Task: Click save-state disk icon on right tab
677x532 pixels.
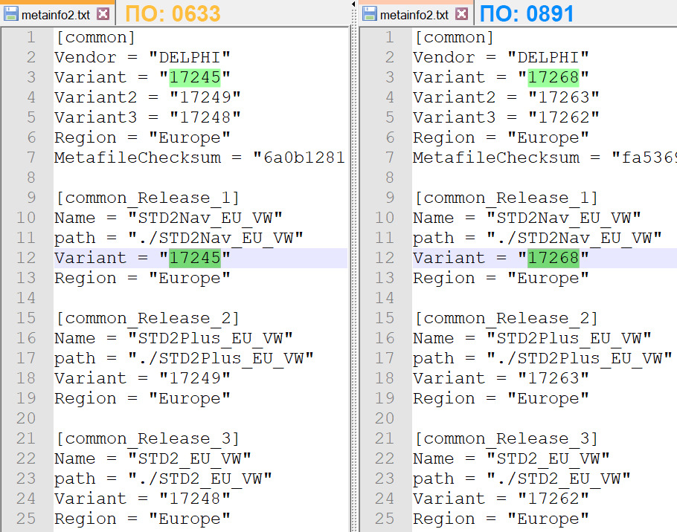Action: (x=370, y=14)
